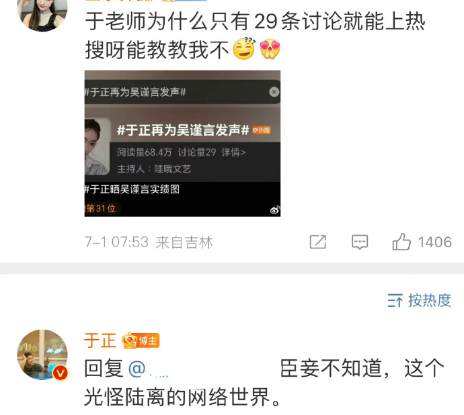Tap the @ mention link in reply

pyautogui.click(x=149, y=369)
